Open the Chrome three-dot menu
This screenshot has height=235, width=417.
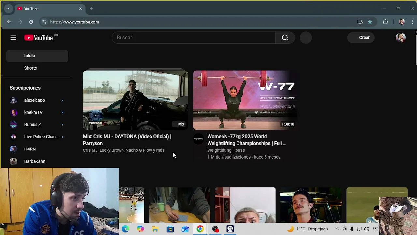413,22
